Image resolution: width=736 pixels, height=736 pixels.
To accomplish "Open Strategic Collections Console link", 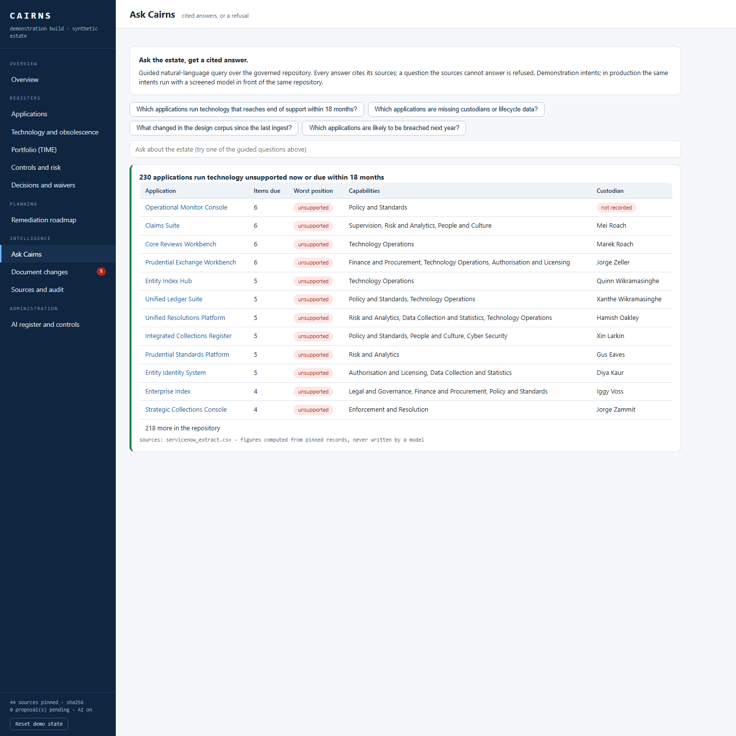I will coord(186,410).
